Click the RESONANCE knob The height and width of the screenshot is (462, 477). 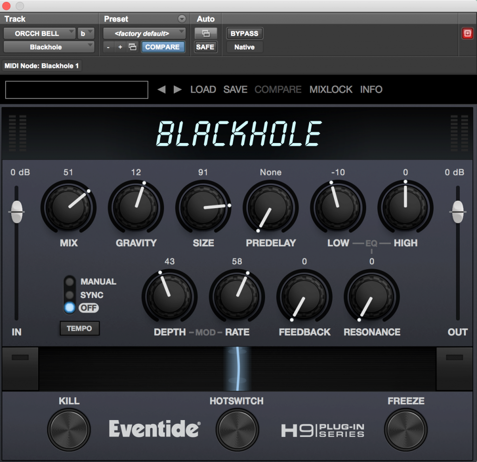372,297
